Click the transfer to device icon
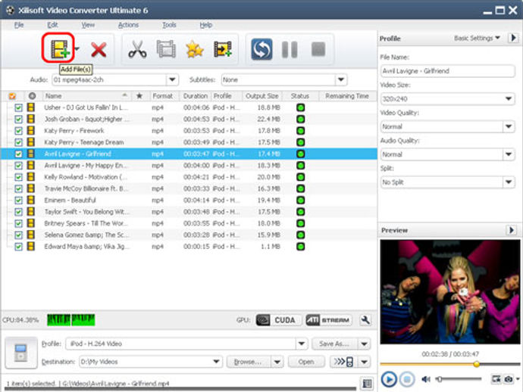This screenshot has height=392, width=523. 343,362
